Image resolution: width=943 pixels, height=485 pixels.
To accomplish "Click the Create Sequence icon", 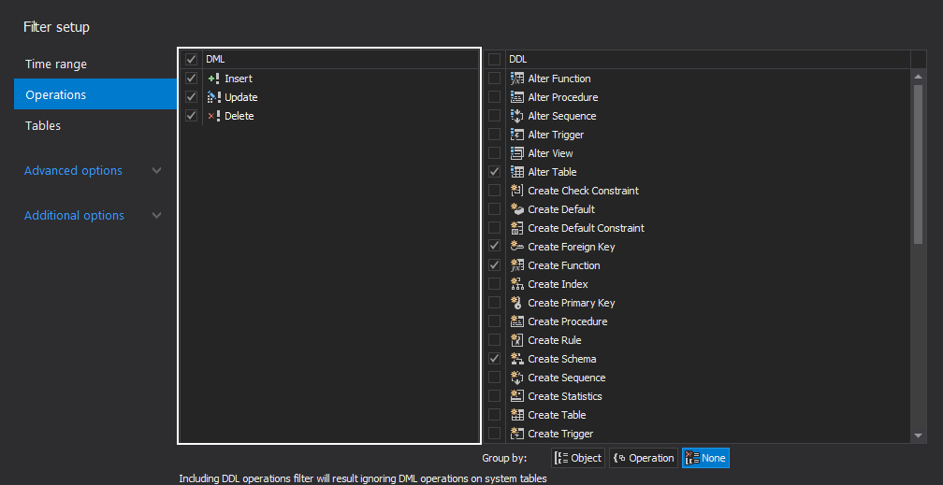I will click(x=516, y=378).
